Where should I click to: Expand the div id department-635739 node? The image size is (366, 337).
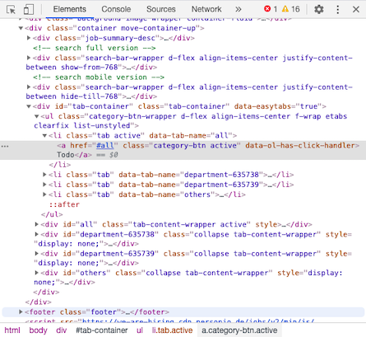(x=36, y=253)
